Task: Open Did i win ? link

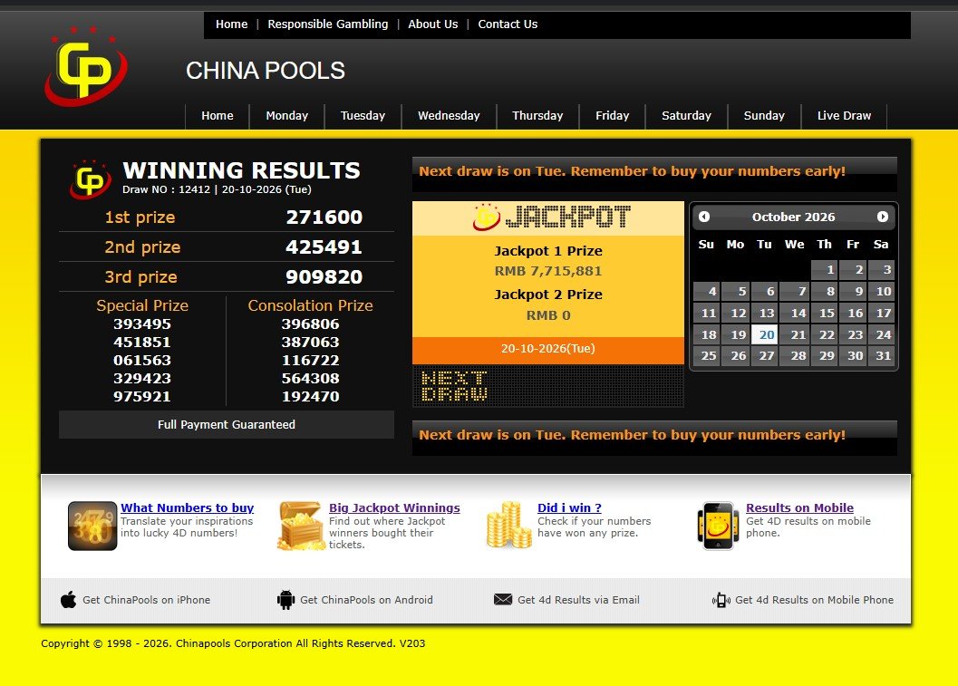Action: coord(569,507)
